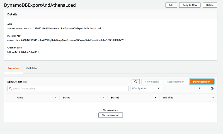Sort by Started column arrow
This screenshot has width=223, height=134.
coord(155,98)
